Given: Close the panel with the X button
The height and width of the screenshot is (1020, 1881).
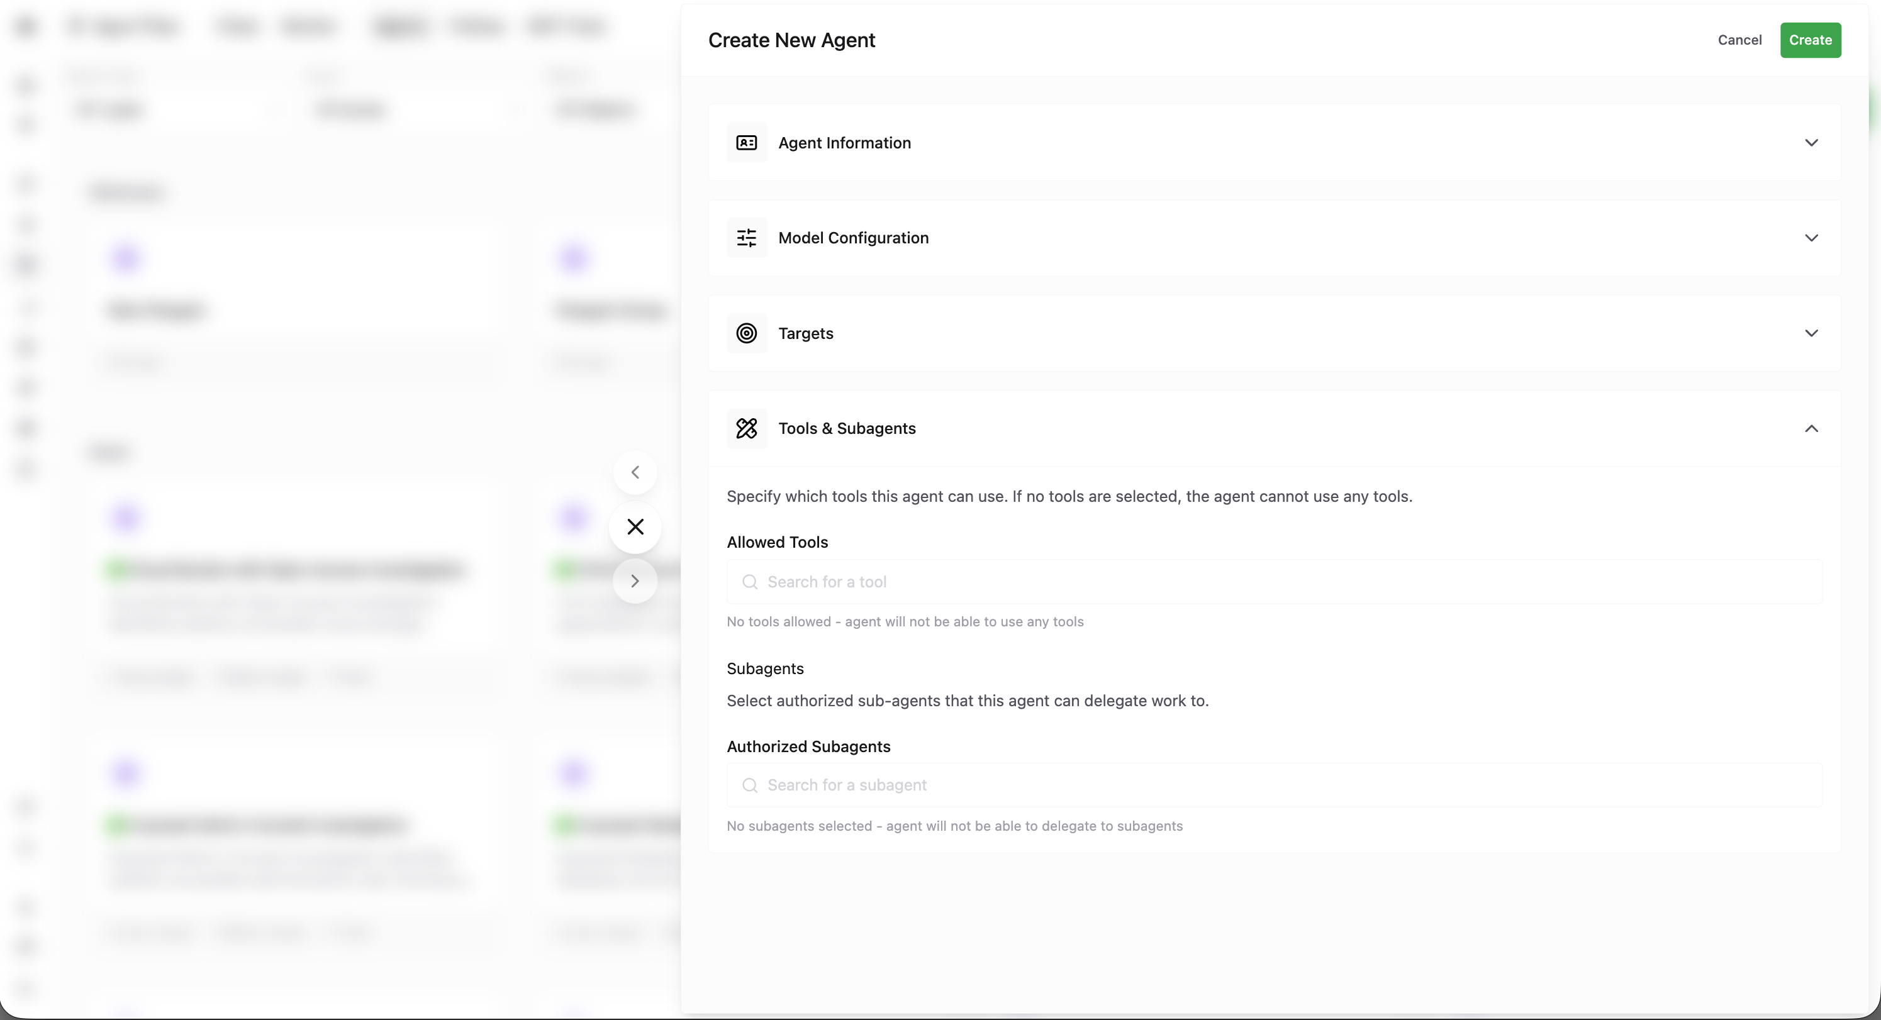Looking at the screenshot, I should 635,527.
